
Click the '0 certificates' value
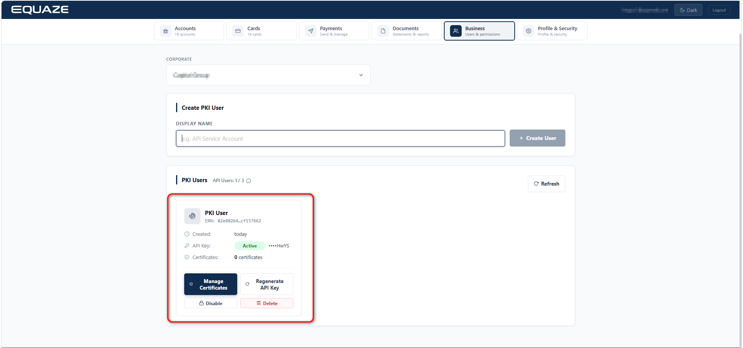tap(248, 257)
